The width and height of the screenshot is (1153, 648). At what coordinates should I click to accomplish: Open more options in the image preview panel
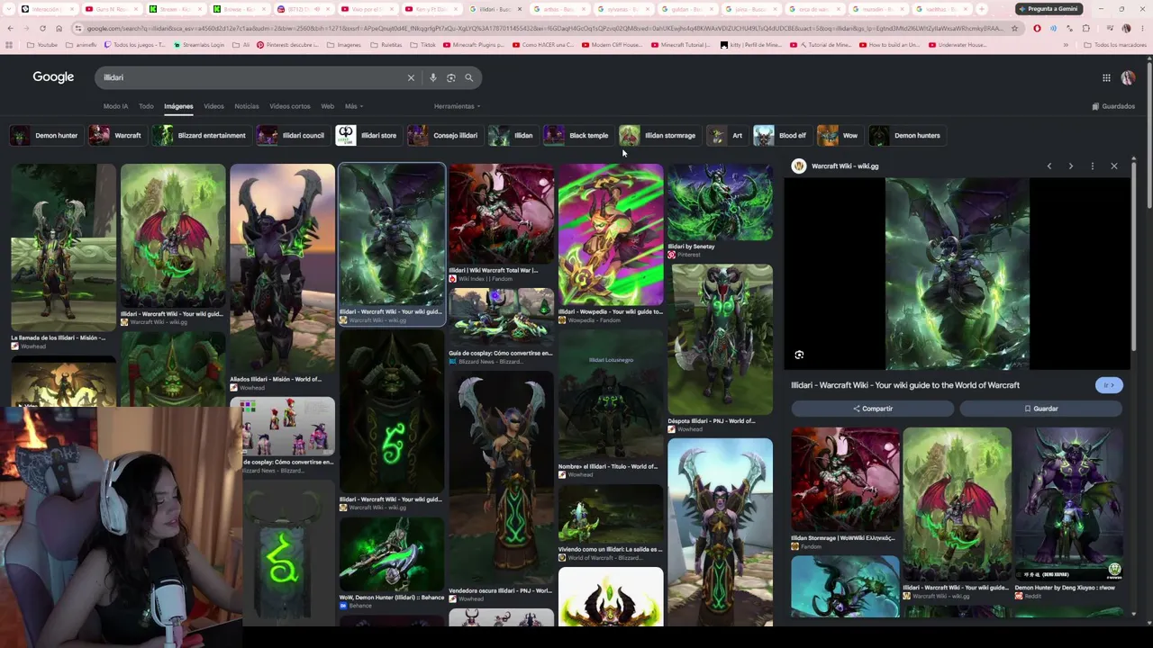click(x=1092, y=166)
